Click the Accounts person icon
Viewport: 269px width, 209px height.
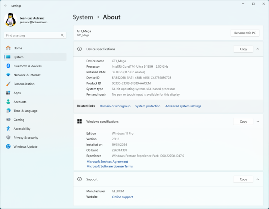[x=8, y=102]
